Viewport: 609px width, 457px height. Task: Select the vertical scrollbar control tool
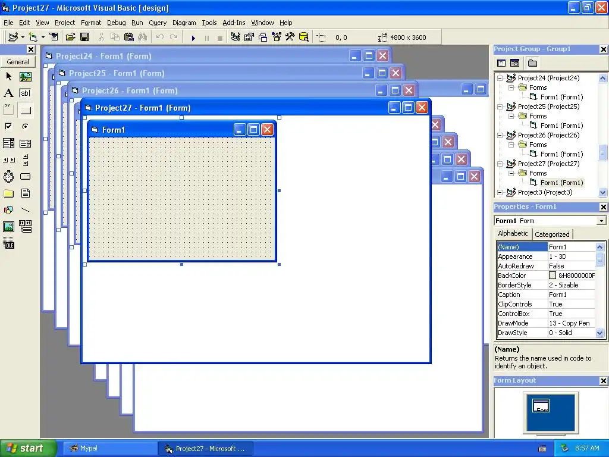pyautogui.click(x=25, y=159)
